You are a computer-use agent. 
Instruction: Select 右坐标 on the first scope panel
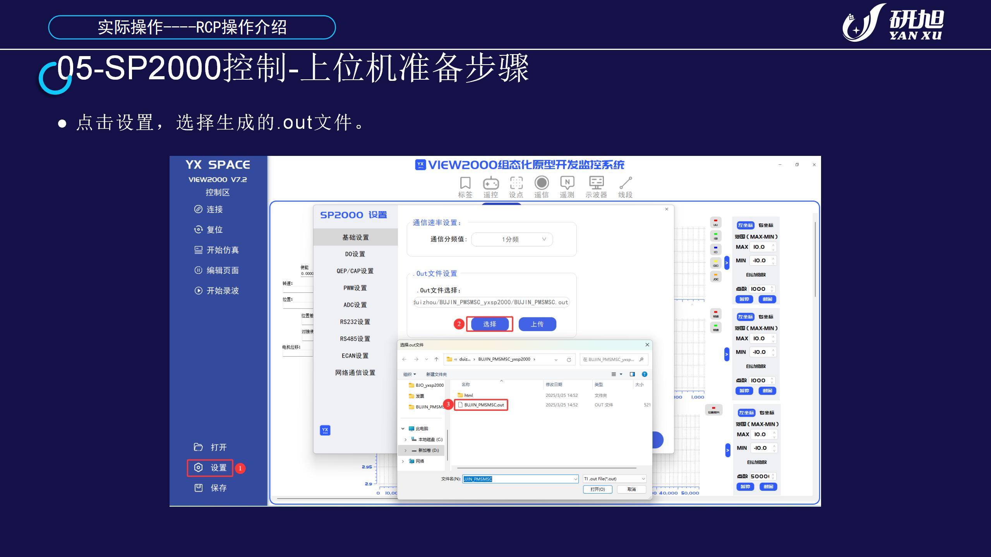(766, 225)
